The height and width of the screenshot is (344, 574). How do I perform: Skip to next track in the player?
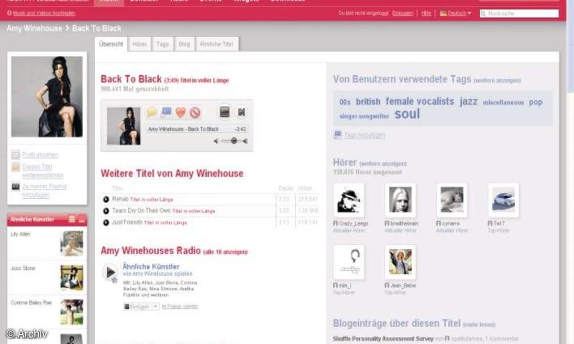click(241, 112)
